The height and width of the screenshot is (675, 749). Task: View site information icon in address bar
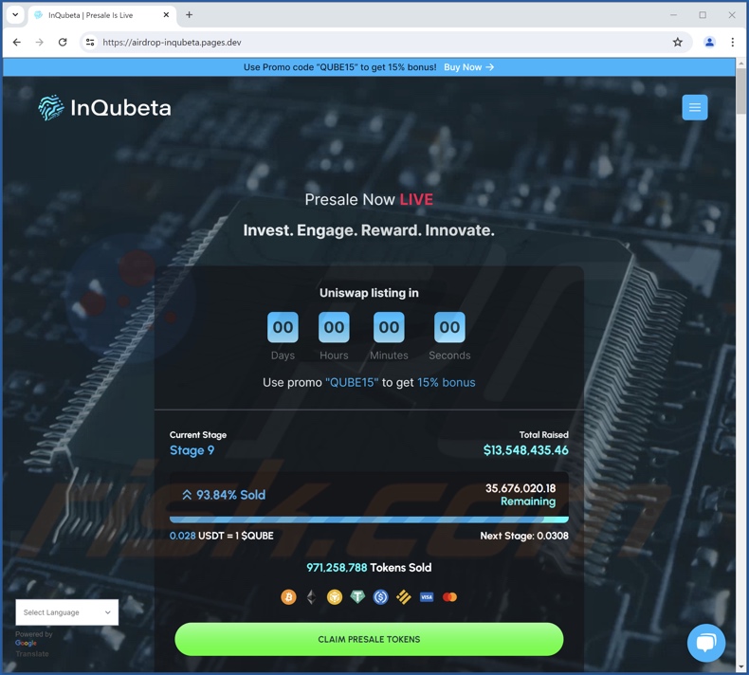[x=90, y=42]
